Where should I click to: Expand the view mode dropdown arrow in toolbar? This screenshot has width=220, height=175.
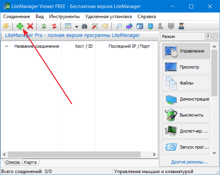click(x=77, y=27)
